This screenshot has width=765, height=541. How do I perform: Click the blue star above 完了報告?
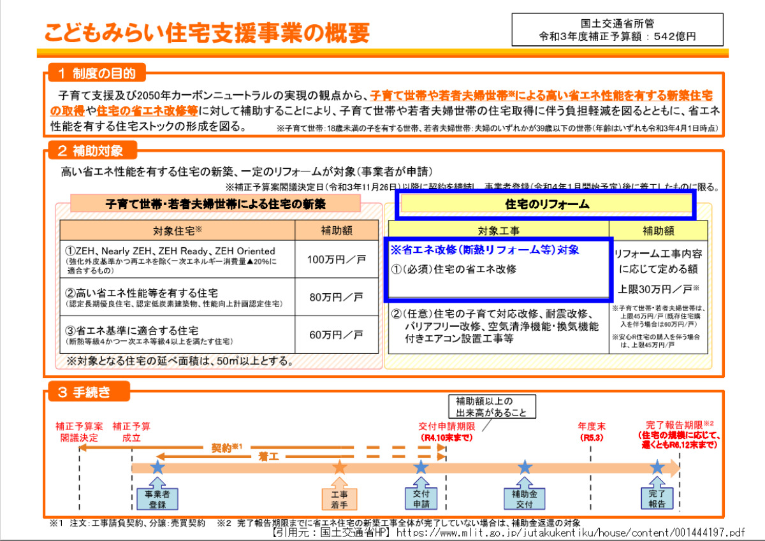657,467
